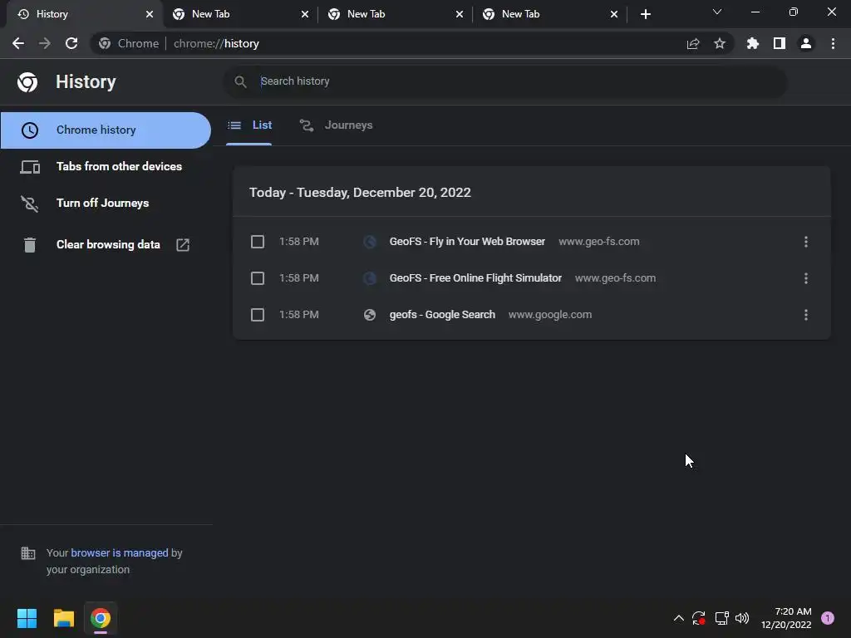This screenshot has width=851, height=638.
Task: Click the 'browser is managed' link
Action: tap(120, 552)
